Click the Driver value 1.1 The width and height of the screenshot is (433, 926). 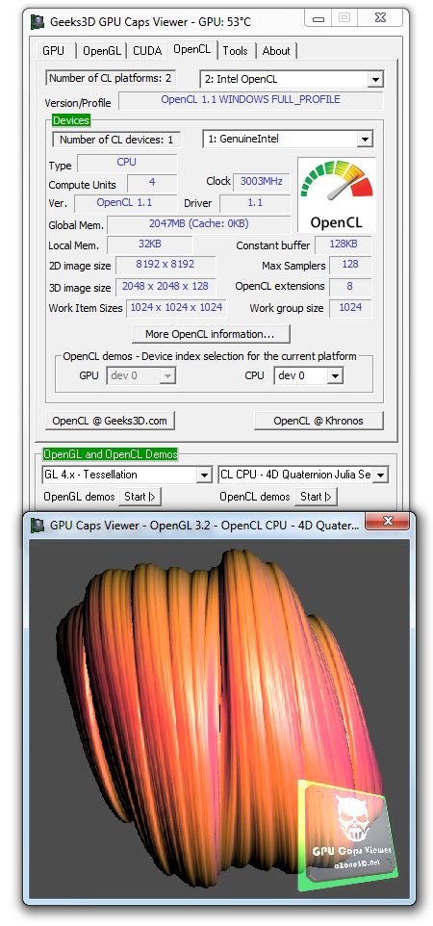(255, 202)
